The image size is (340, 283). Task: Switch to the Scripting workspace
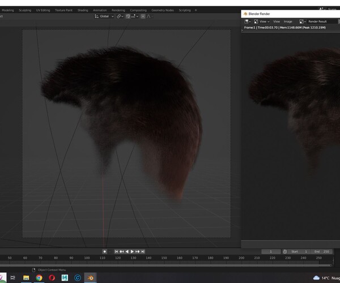pos(185,10)
